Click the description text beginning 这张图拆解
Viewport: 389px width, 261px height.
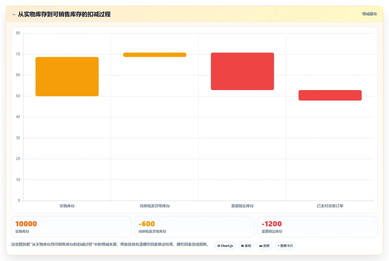point(111,244)
